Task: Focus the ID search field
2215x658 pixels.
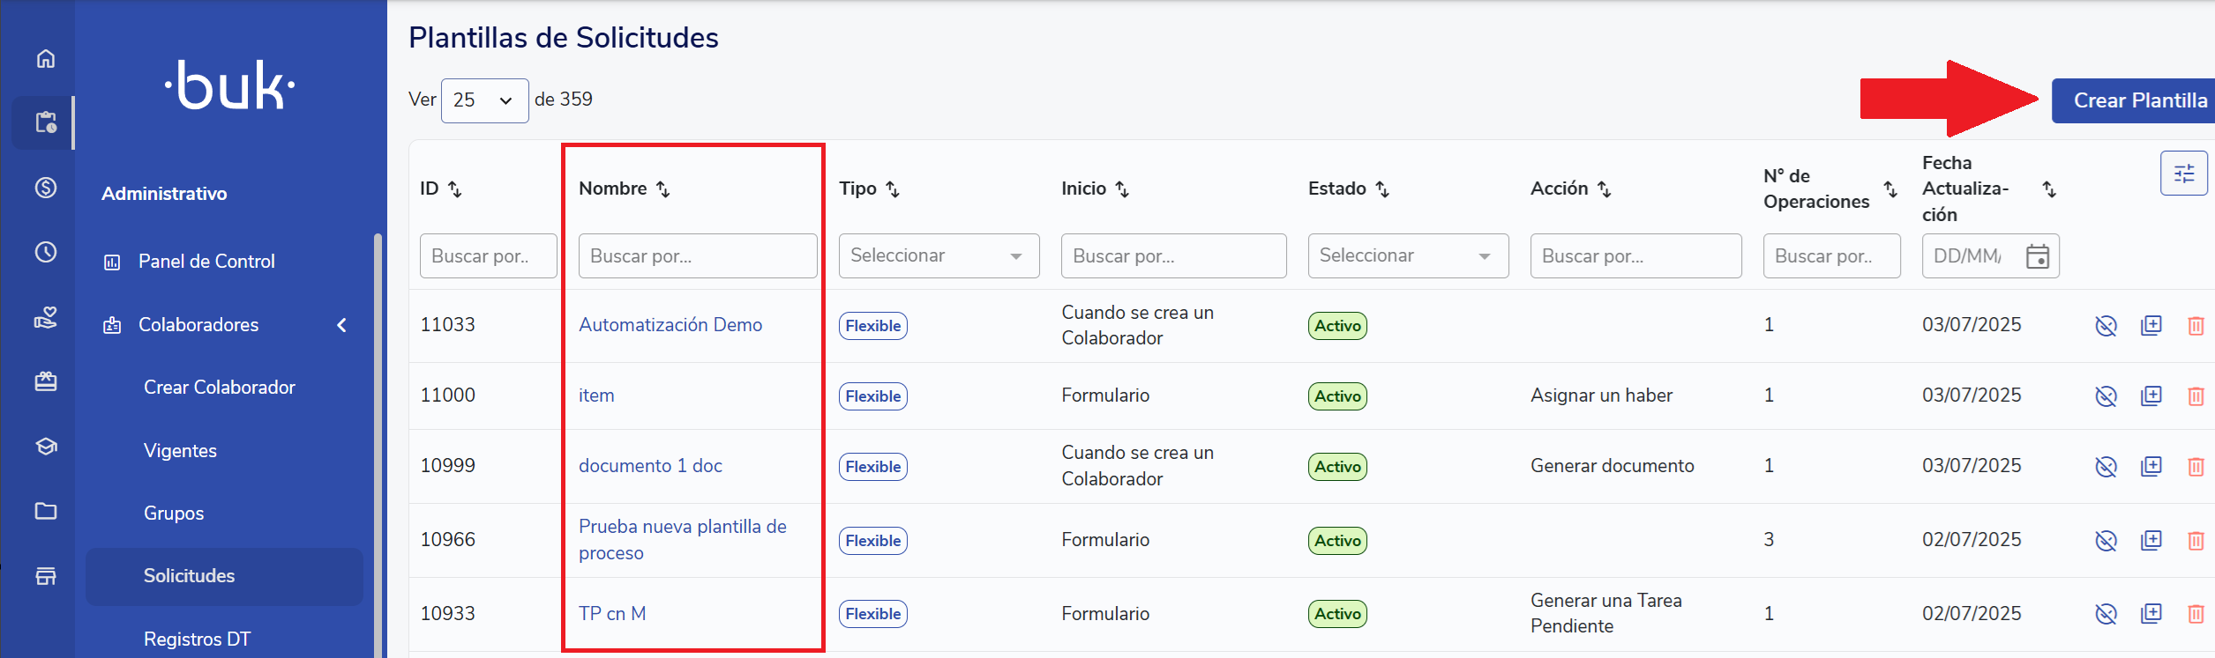Action: pyautogui.click(x=489, y=256)
